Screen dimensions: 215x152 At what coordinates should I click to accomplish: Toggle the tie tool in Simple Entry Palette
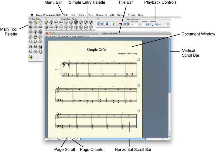pyautogui.click(x=81, y=27)
